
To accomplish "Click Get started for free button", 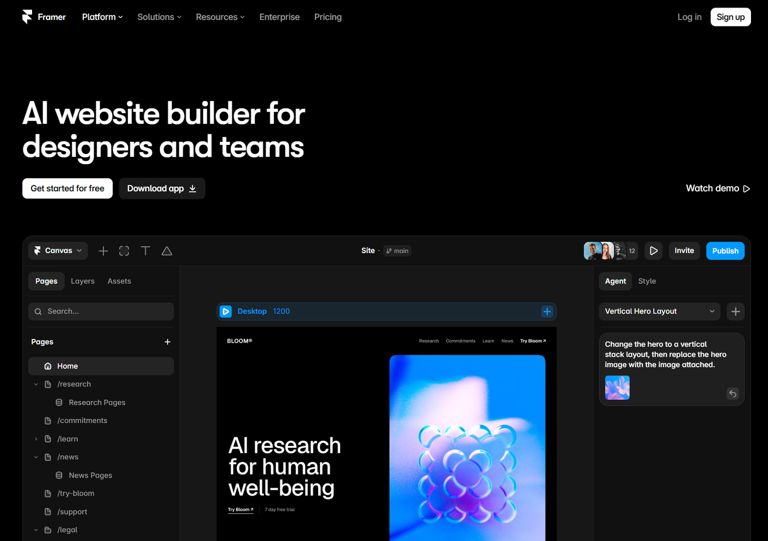I will click(x=68, y=188).
